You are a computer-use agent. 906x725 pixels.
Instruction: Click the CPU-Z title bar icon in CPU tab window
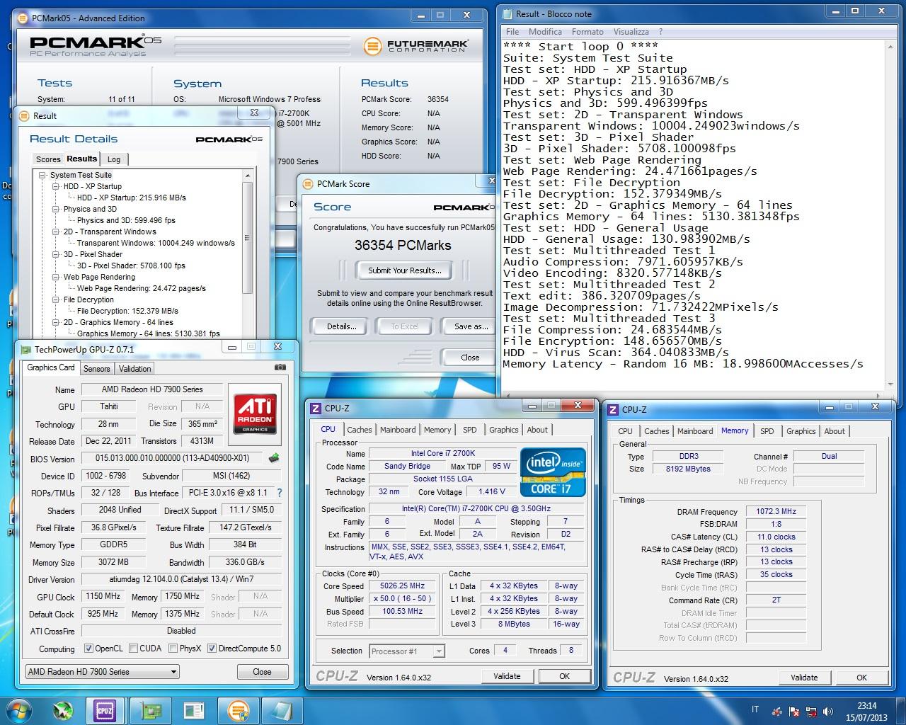pyautogui.click(x=316, y=408)
